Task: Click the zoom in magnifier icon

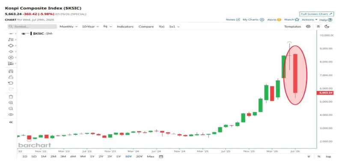Action: 11,103
